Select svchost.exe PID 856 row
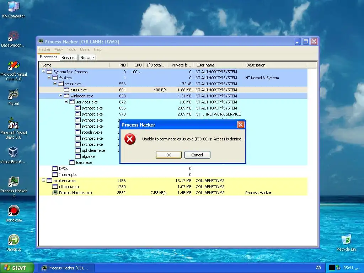 (x=173, y=108)
